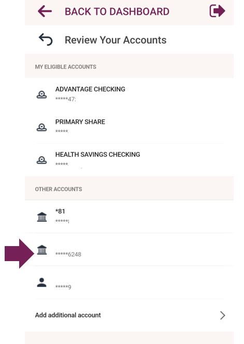Screen dimensions: 244x344
Task: Open PRIMARY SHARE account
Action: click(129, 127)
